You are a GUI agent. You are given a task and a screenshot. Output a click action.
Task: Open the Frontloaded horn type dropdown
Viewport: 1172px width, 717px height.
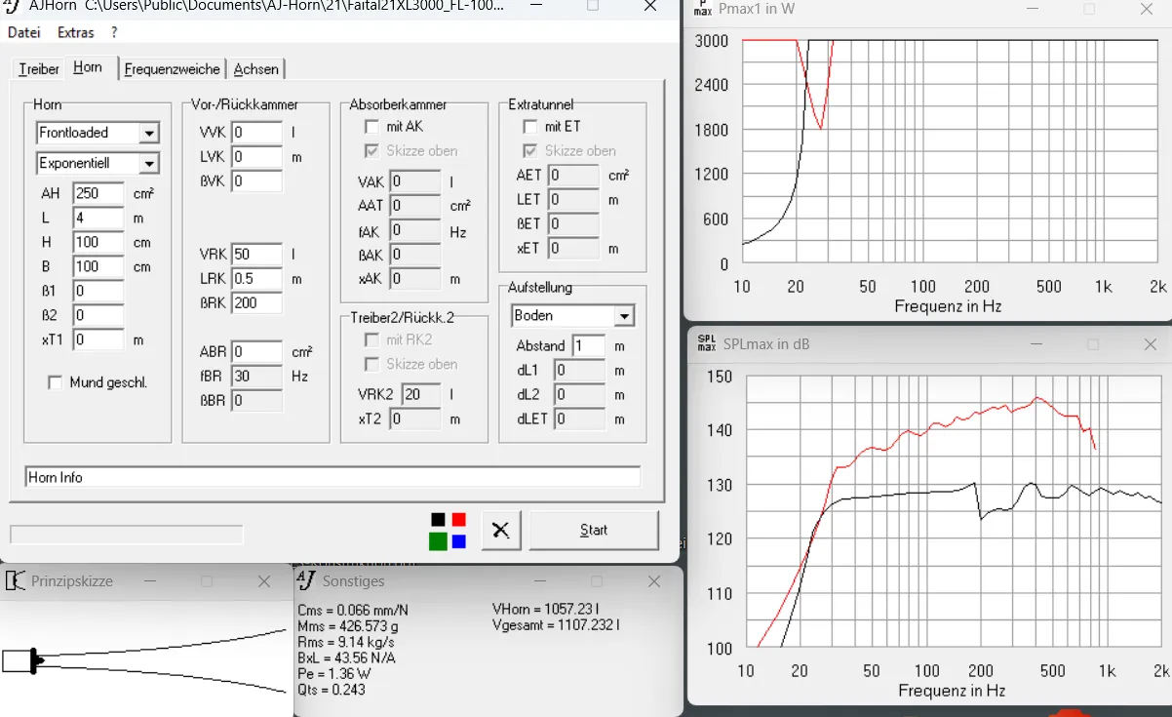tap(98, 133)
